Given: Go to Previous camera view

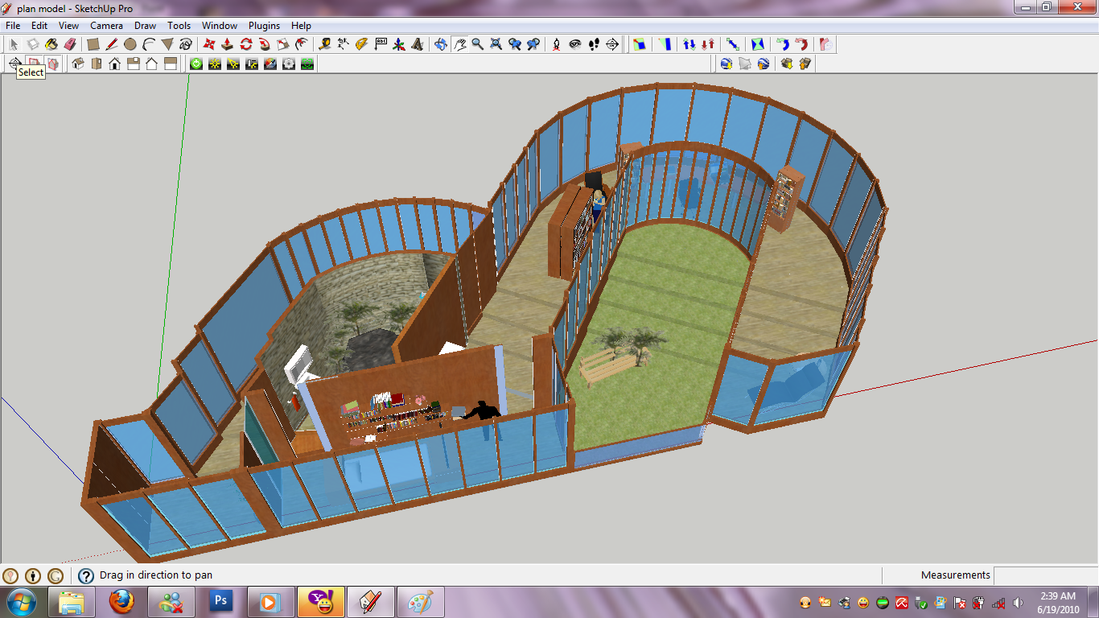Looking at the screenshot, I should point(515,44).
